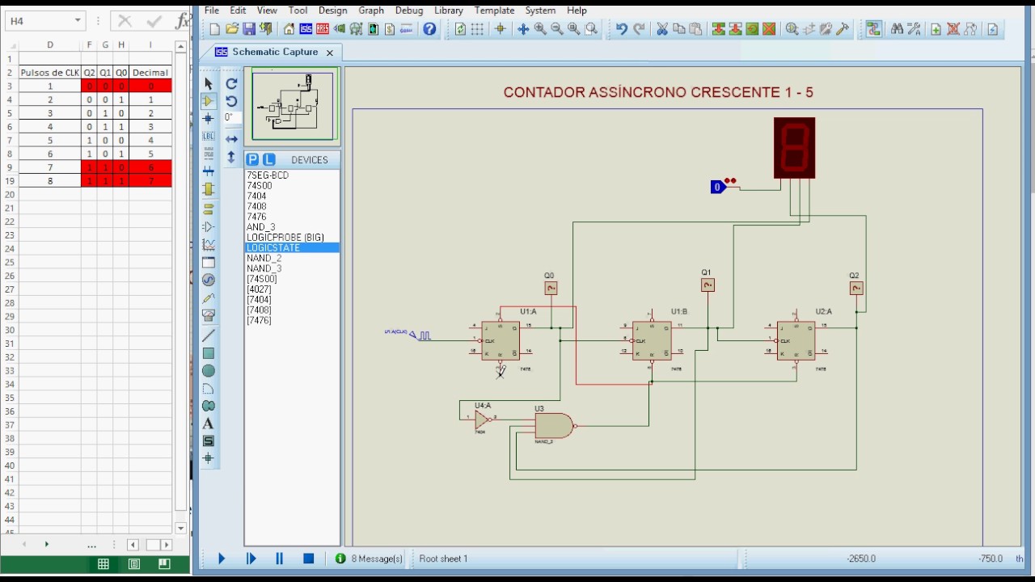
Task: Click the Rotate Clockwise icon
Action: pos(231,83)
